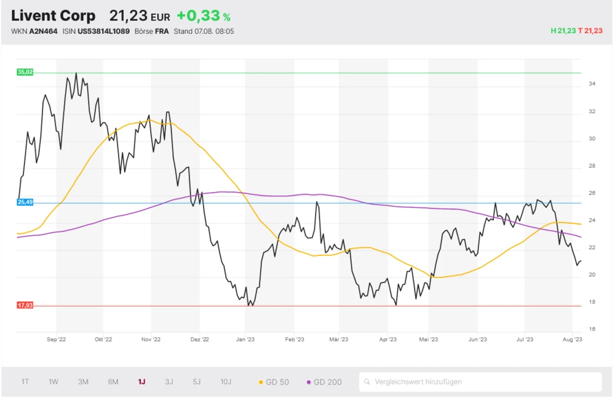The image size is (615, 400).
Task: Select the active 1J time range
Action: [141, 382]
